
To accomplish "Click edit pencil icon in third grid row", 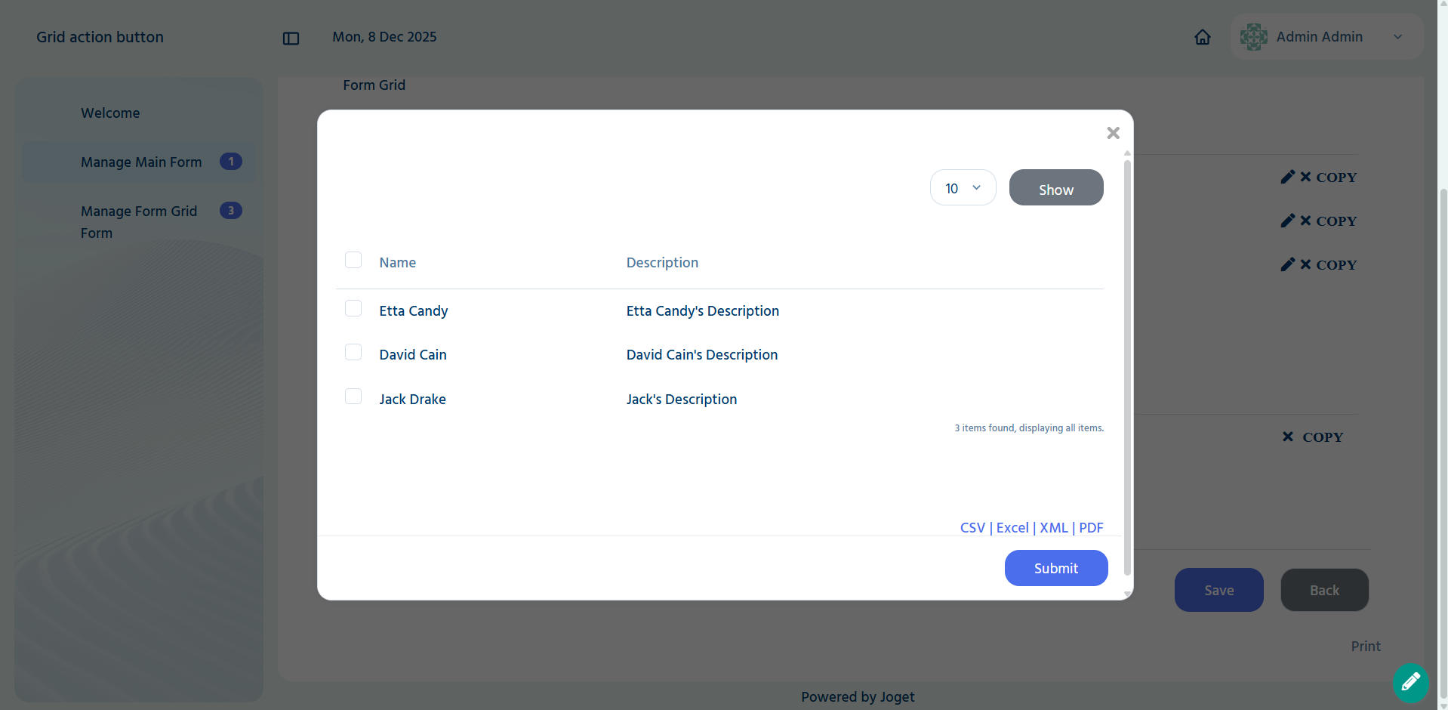I will click(1288, 264).
